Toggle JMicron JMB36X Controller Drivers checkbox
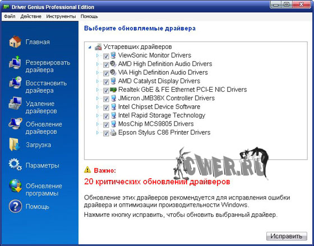This screenshot has width=314, height=246. pos(106,99)
